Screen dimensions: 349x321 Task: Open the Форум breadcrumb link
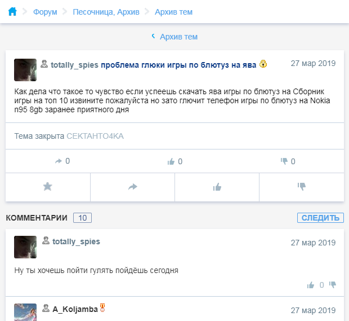point(45,12)
